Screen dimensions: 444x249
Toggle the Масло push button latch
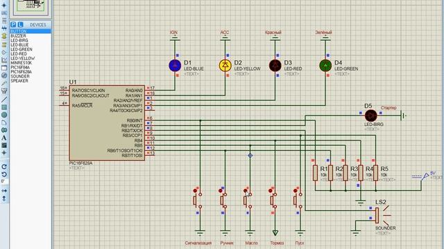tap(245, 191)
